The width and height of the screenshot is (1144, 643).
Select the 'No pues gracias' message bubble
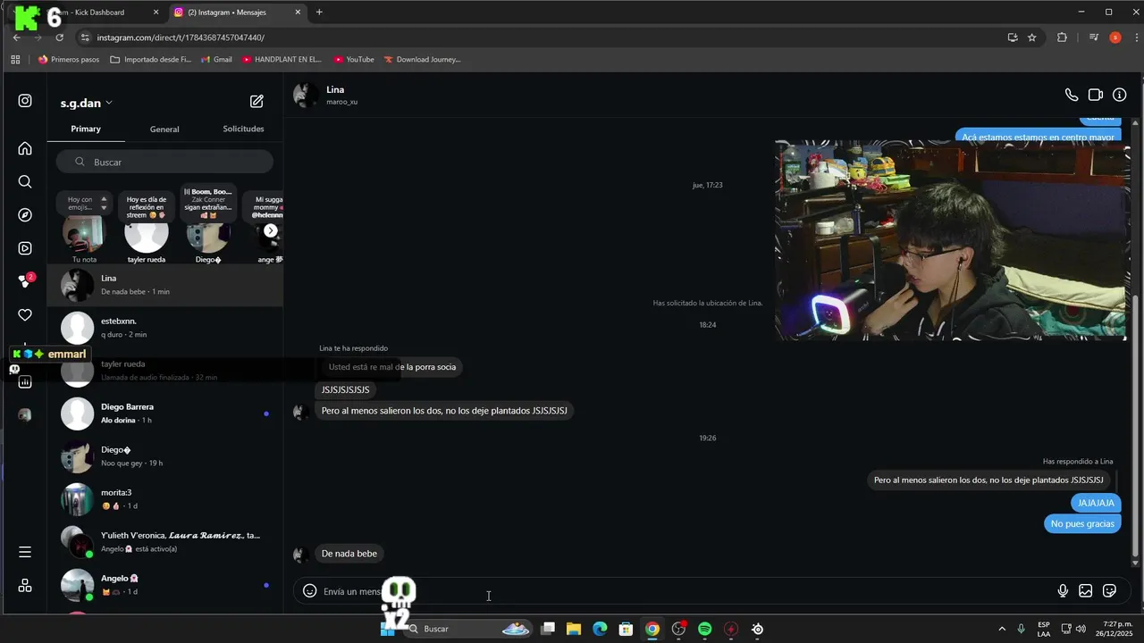tap(1082, 524)
